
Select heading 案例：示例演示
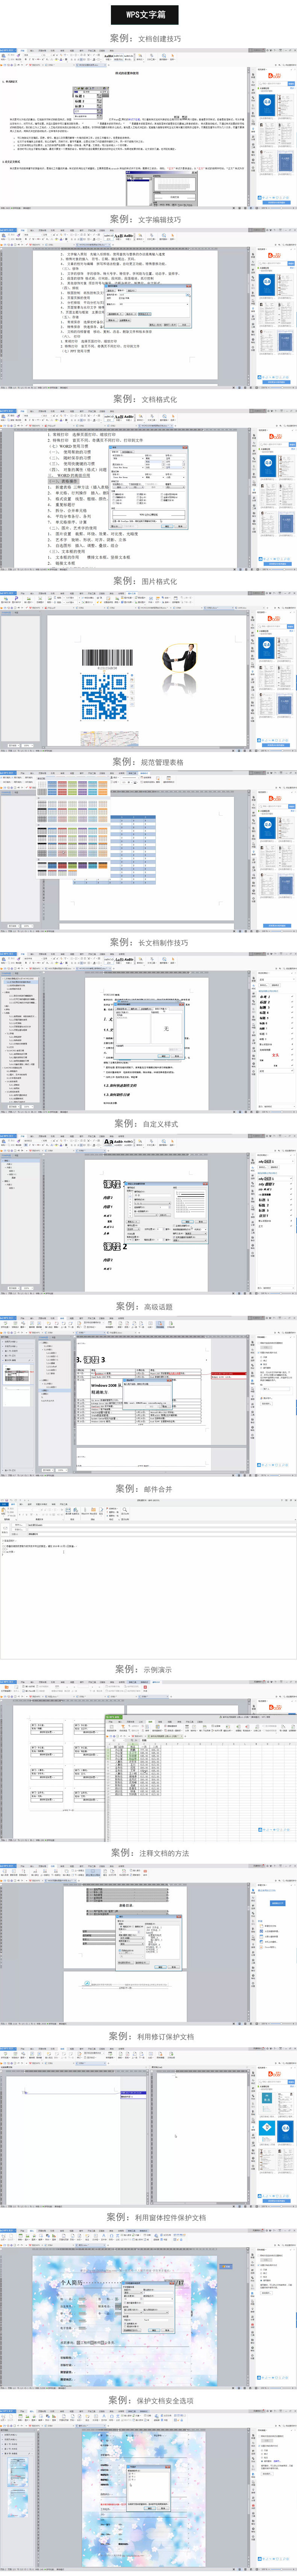coord(146,1669)
